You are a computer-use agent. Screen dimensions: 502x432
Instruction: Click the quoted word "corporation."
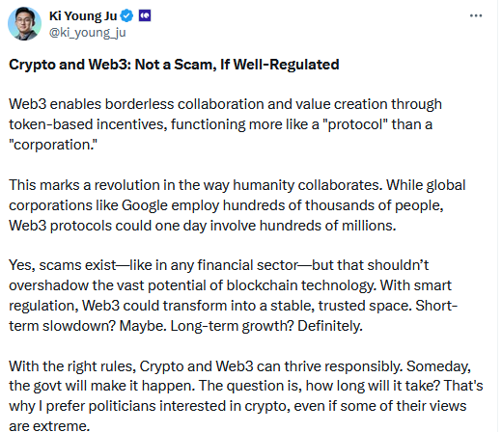[x=53, y=145]
